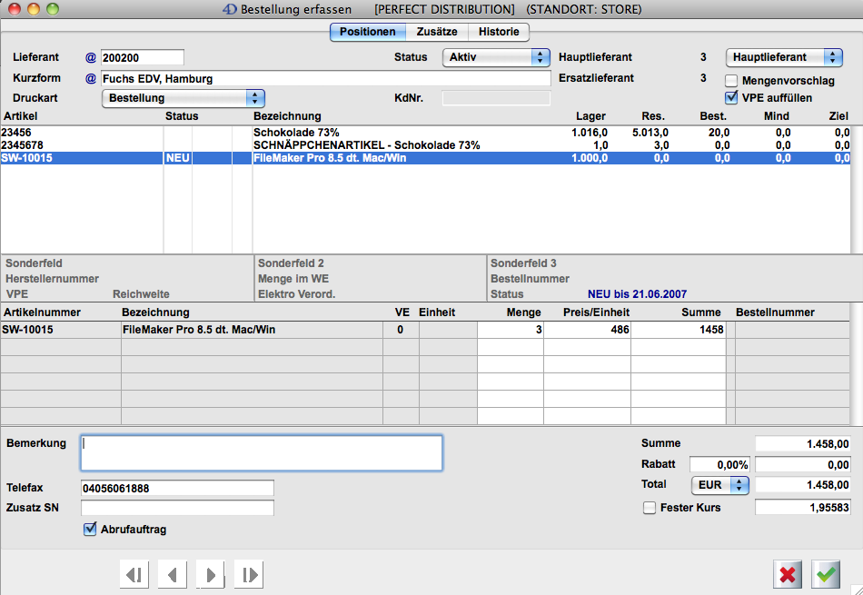Screen dimensions: 863x595
Task: Open the EUR currency dropdown
Action: tap(720, 485)
